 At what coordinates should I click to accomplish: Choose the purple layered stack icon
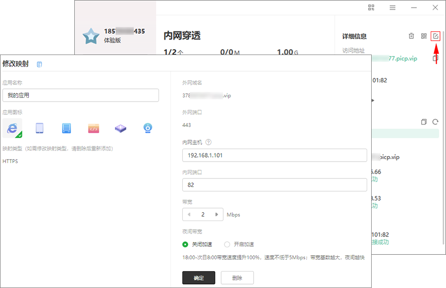click(x=120, y=128)
